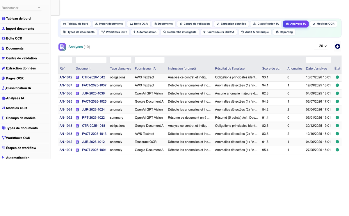Click green status dot for AN-1022
The height and width of the screenshot is (216, 349).
pyautogui.click(x=337, y=118)
